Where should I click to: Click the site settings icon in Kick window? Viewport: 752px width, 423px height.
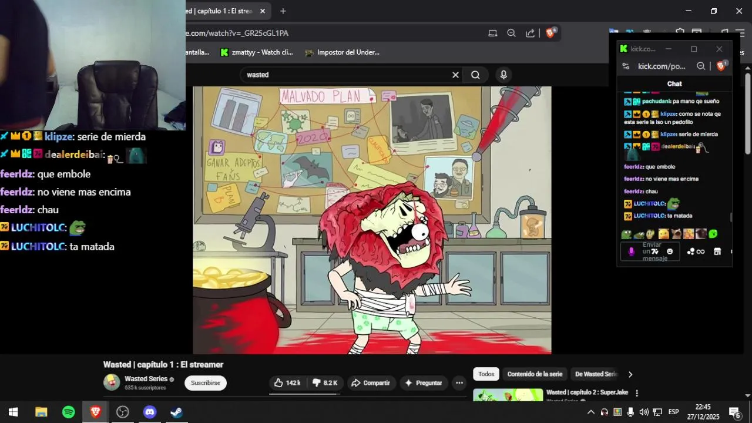(626, 66)
